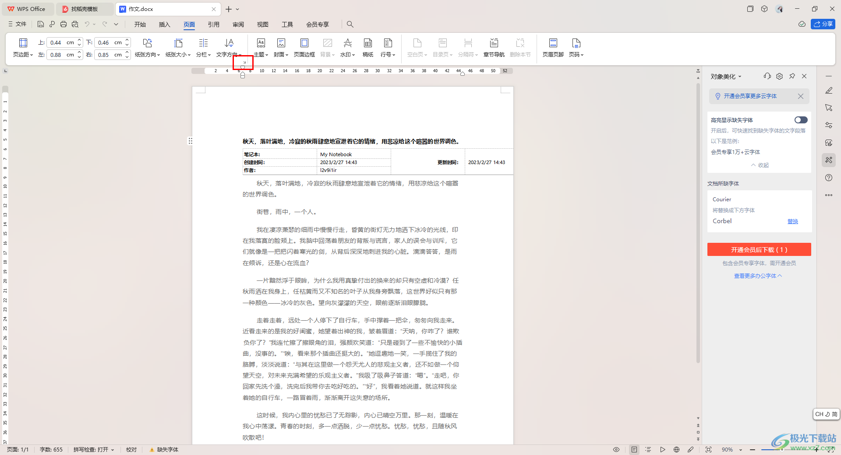
Task: Click the zoom in plus button
Action: tap(816, 449)
